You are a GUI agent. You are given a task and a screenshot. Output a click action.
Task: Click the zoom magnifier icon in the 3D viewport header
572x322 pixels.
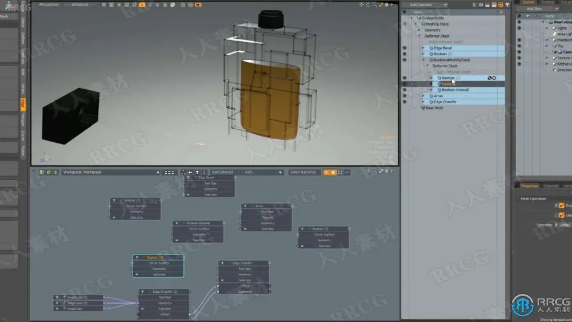coord(375,5)
